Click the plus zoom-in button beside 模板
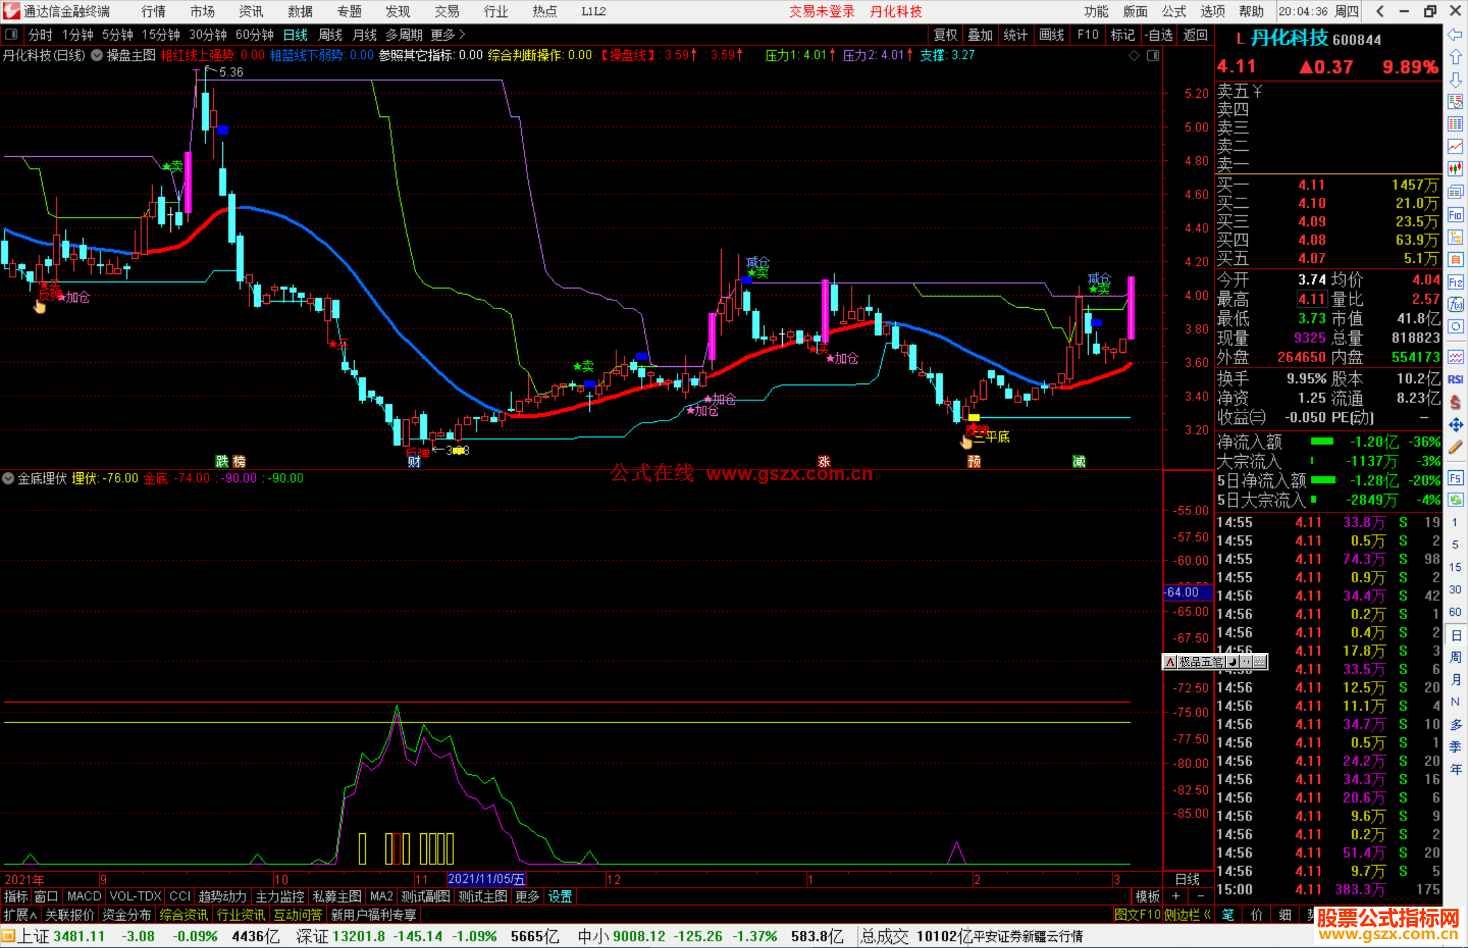The height and width of the screenshot is (948, 1468). 1176,896
